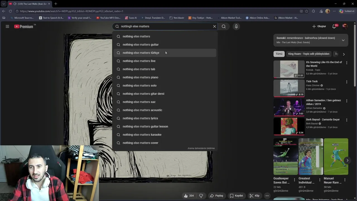357x201 pixels.
Task: Open Tick-Tock video thumbnail
Action: pos(289,88)
